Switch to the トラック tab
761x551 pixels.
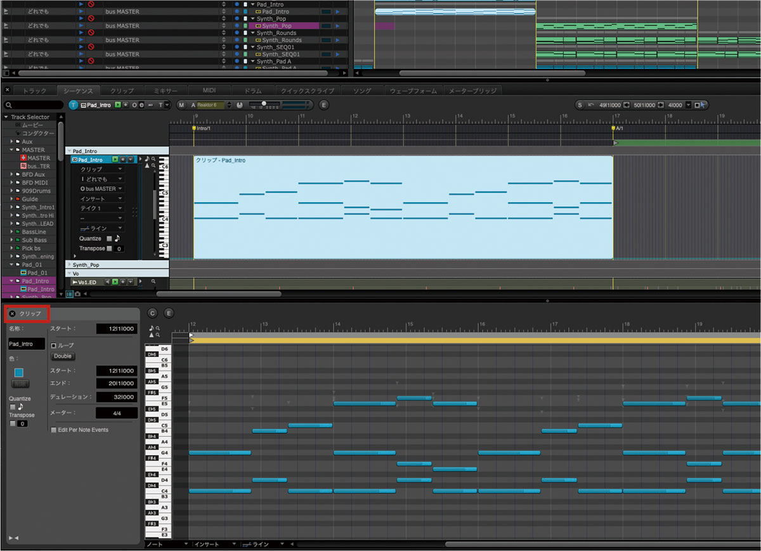click(x=35, y=91)
